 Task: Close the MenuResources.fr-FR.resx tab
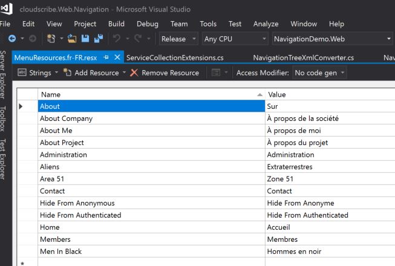[117, 57]
